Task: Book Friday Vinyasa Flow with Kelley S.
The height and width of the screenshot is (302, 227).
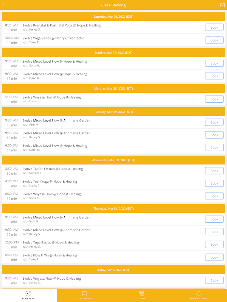Action: click(214, 280)
